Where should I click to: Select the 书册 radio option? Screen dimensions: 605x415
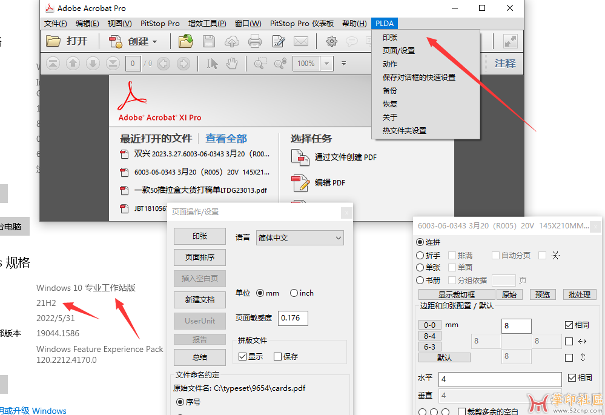click(420, 280)
